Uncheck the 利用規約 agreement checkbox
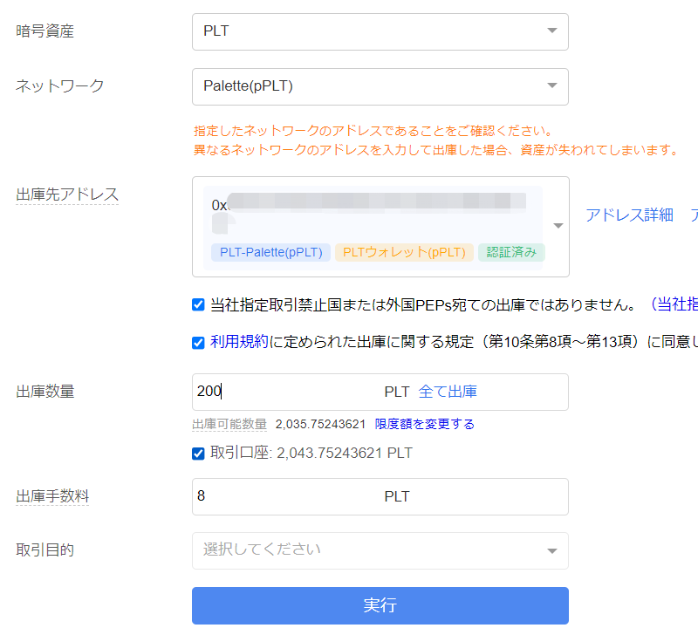698x628 pixels. click(x=198, y=343)
